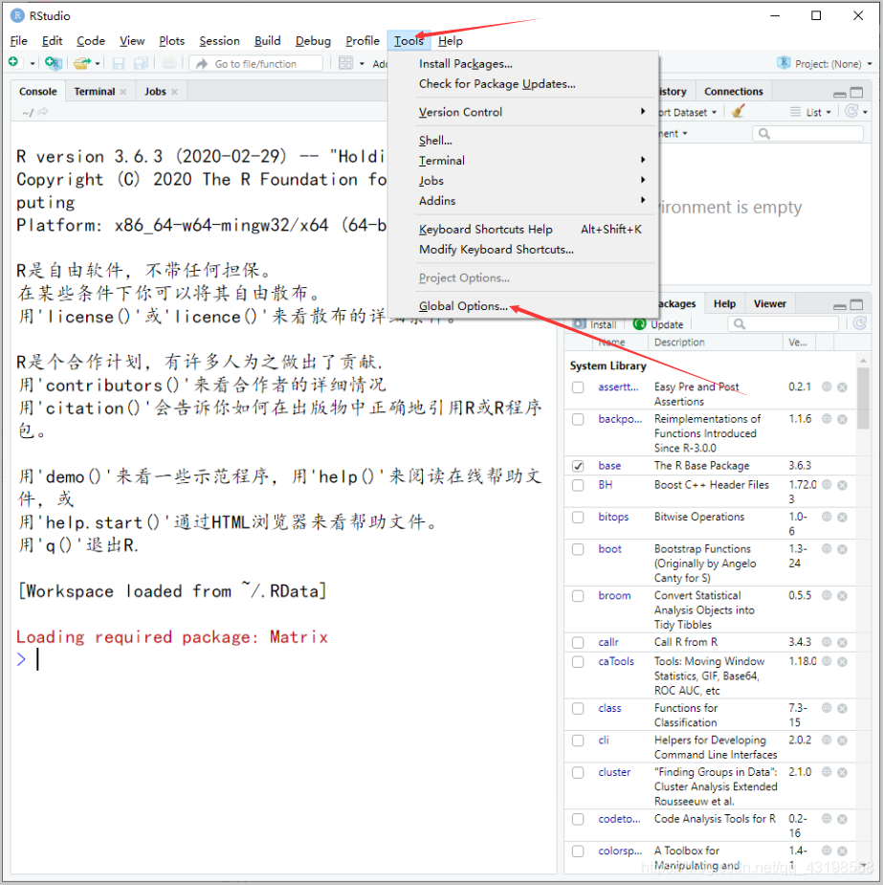Viewport: 883px width, 885px height.
Task: Expand the Addins submenu
Action: point(536,200)
